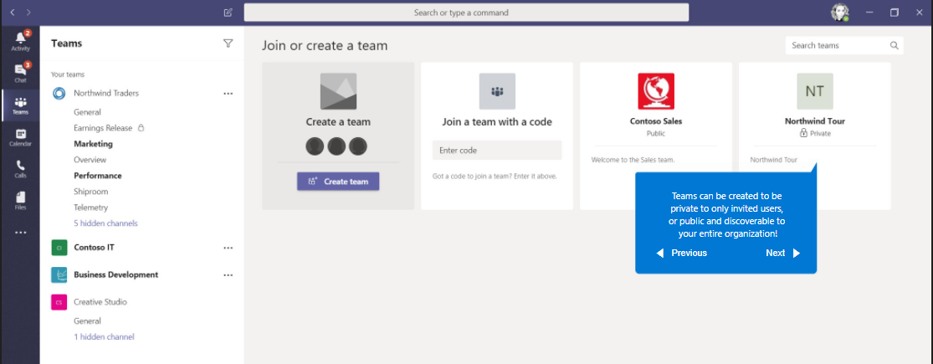Screen dimensions: 933x364
Task: Click the NT Northwind Tour avatar
Action: (814, 91)
